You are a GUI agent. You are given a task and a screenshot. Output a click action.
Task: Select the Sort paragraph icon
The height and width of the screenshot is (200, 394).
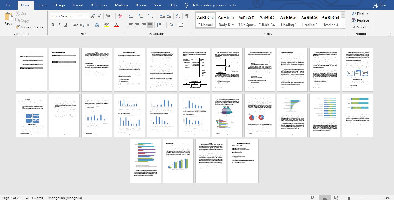(x=178, y=16)
